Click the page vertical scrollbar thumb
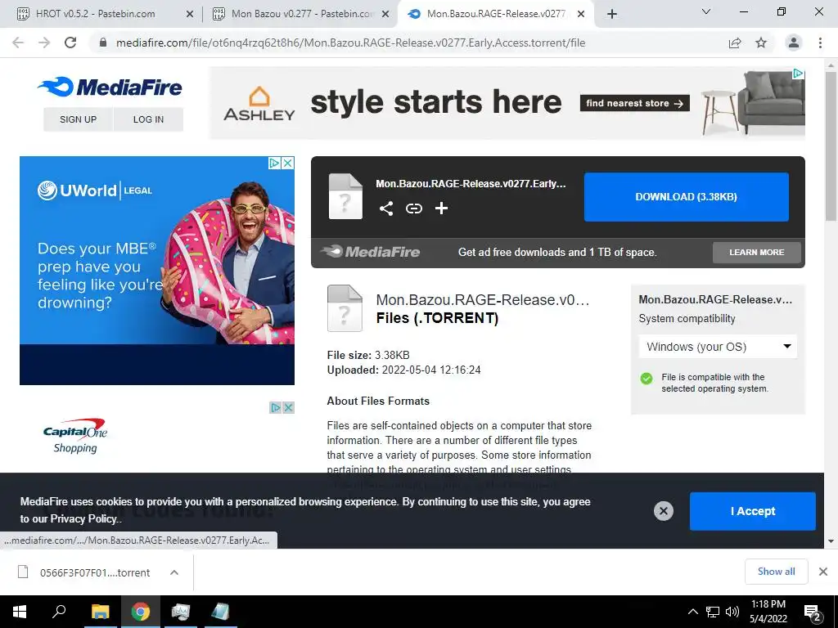Viewport: 838px width, 628px height. coord(831,147)
